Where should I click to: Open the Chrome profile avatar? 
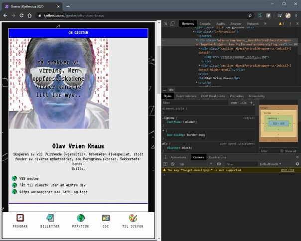tap(288, 15)
